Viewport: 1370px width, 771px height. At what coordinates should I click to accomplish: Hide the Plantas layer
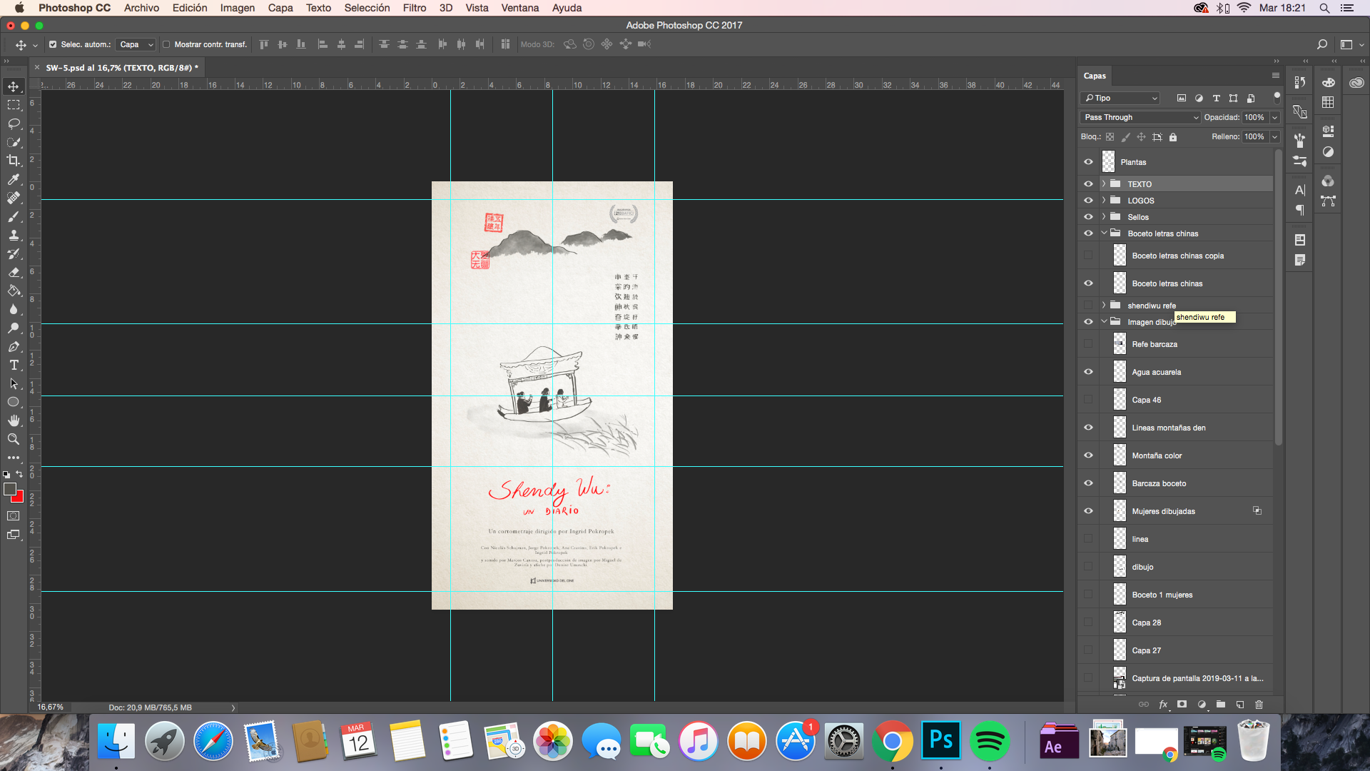1088,162
